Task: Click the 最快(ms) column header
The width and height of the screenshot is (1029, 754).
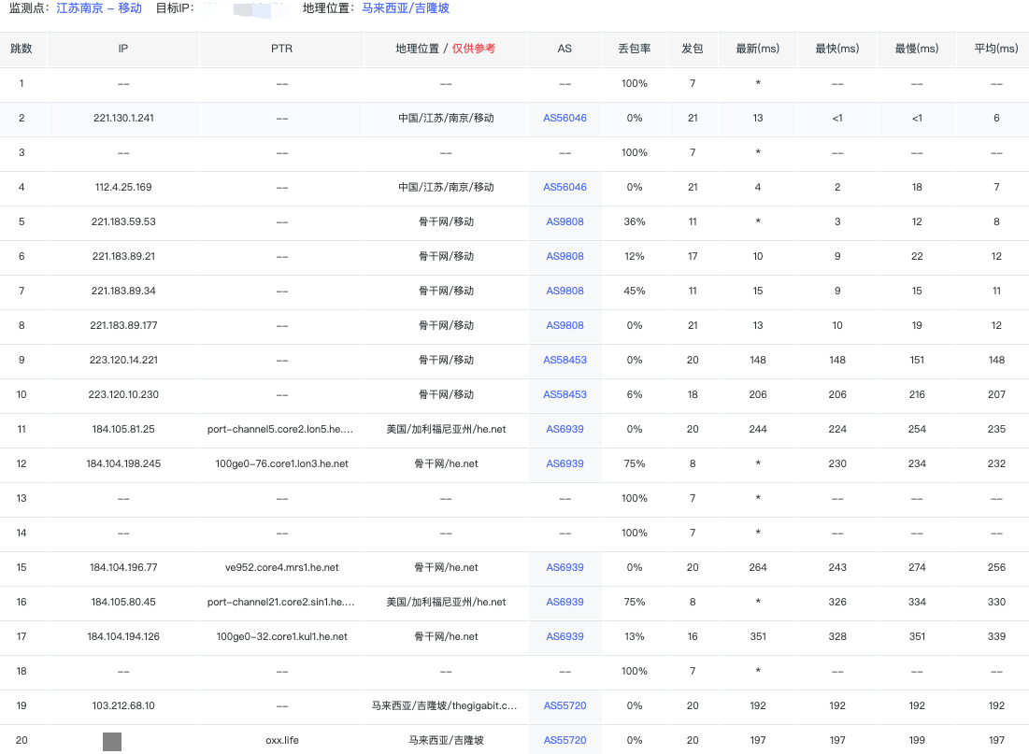Action: pyautogui.click(x=837, y=49)
